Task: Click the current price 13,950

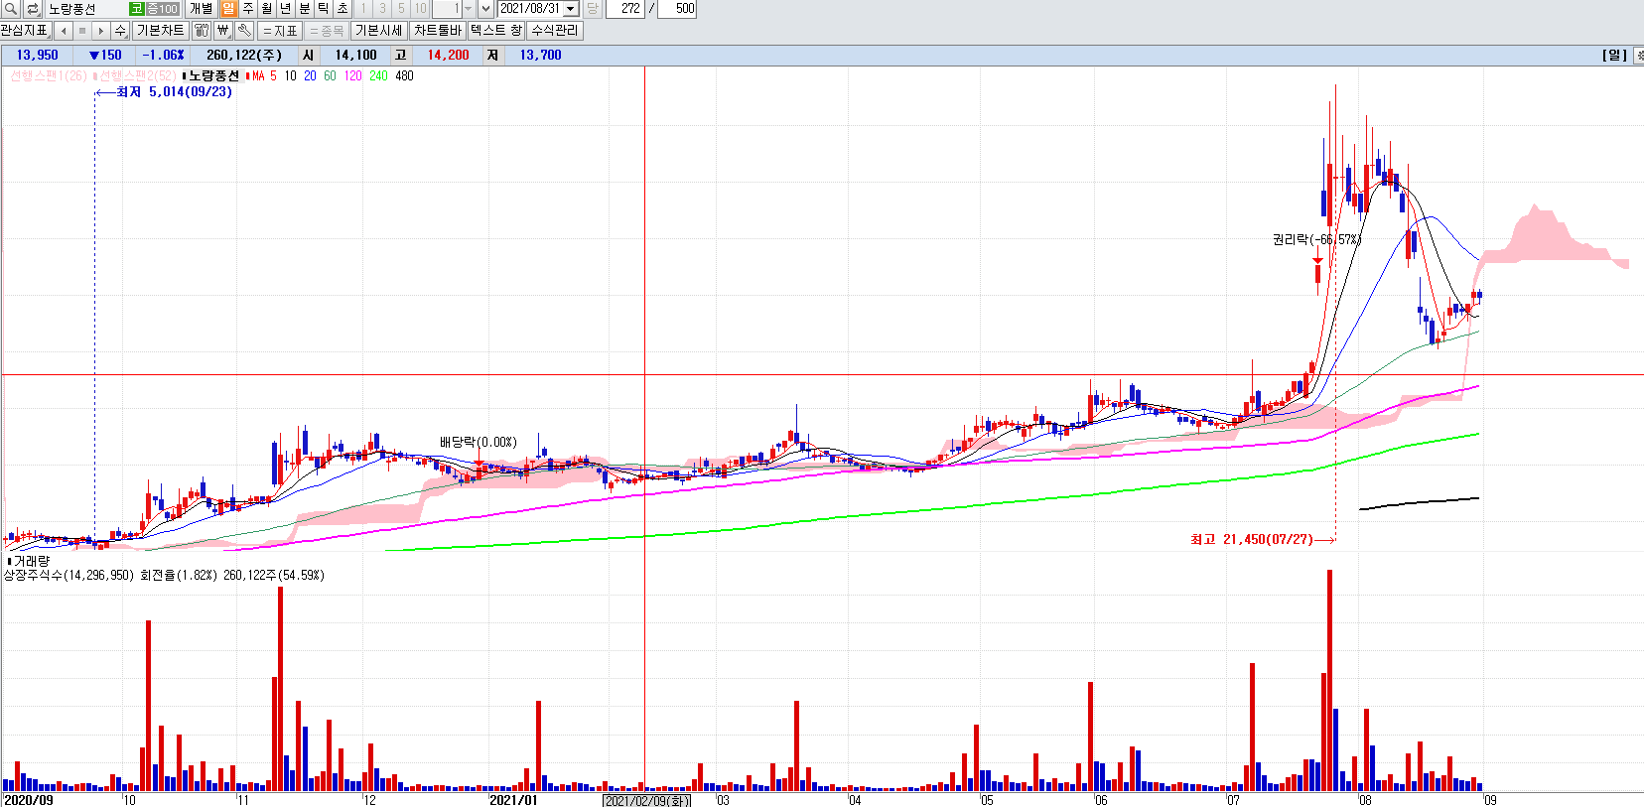Action: pos(38,56)
